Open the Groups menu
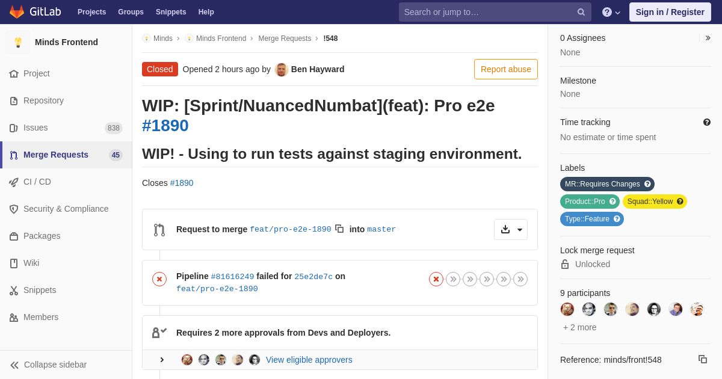722x379 pixels. pos(131,12)
